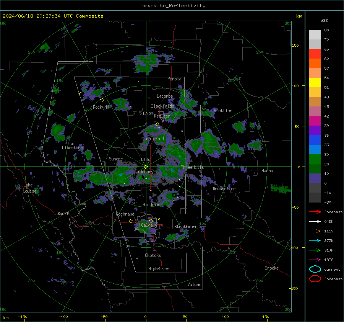Click the Hanna label

pos(267,170)
